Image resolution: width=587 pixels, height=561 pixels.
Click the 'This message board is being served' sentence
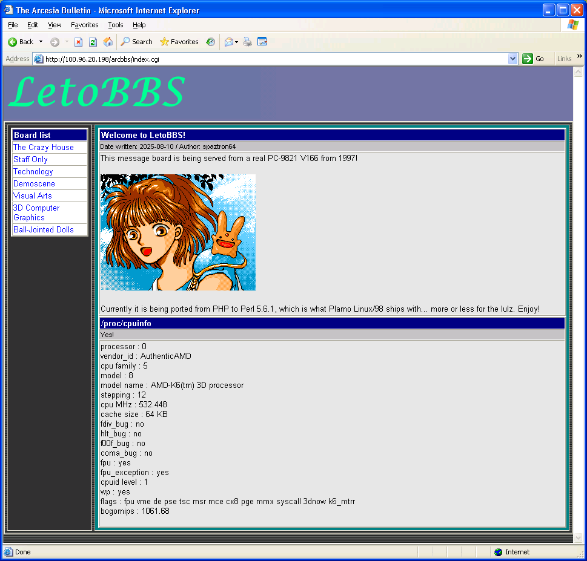(x=229, y=158)
